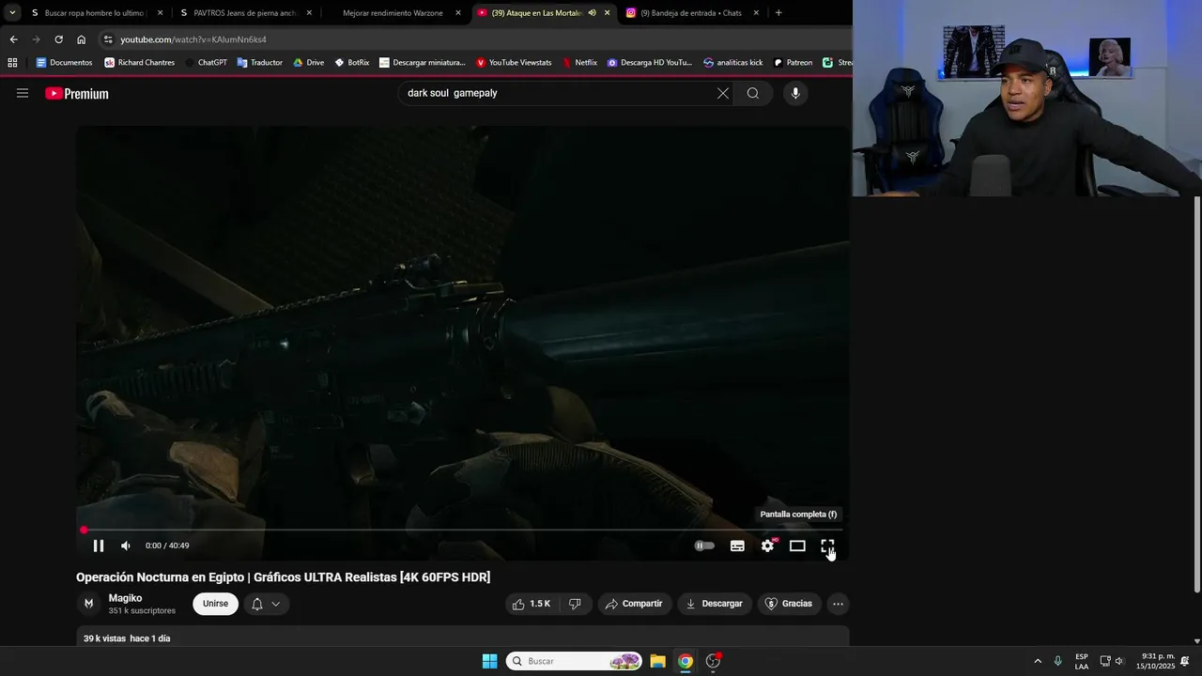Viewport: 1202px width, 676px height.
Task: Click the Unirse membership button
Action: point(215,604)
